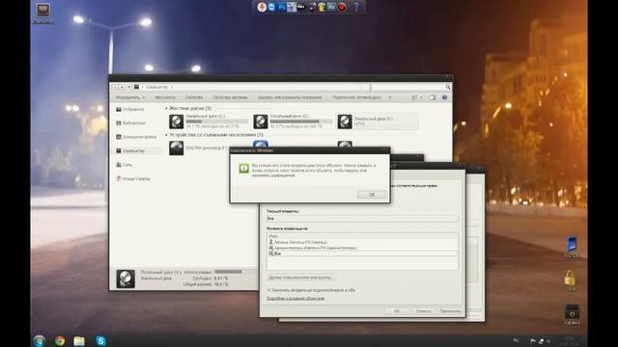Open File Explorer from the taskbar
618x347 pixels.
[x=79, y=340]
